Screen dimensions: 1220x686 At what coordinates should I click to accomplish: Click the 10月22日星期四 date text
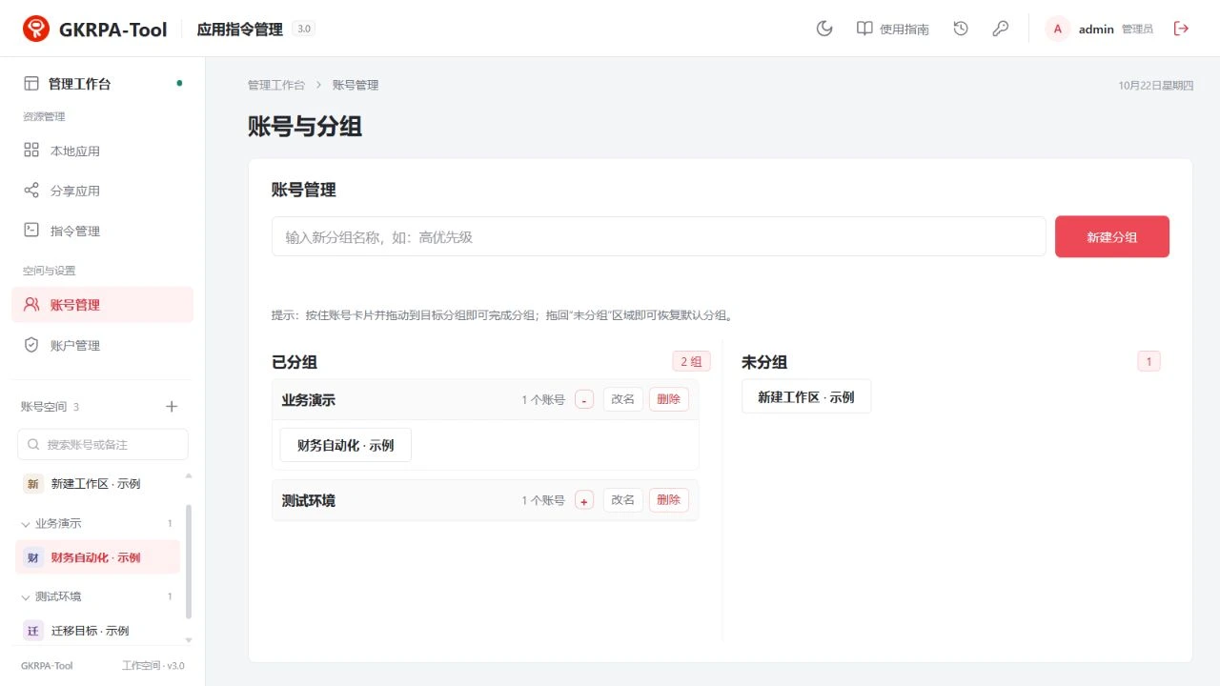(1155, 85)
